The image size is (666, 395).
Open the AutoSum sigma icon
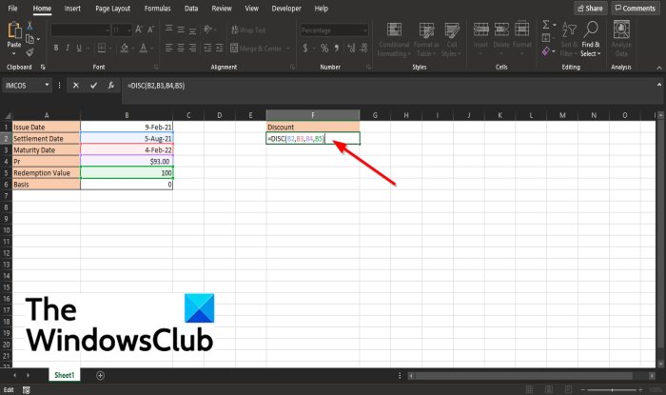pos(546,25)
